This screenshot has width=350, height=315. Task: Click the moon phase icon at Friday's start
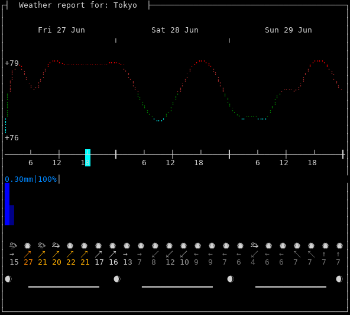pos(8,279)
